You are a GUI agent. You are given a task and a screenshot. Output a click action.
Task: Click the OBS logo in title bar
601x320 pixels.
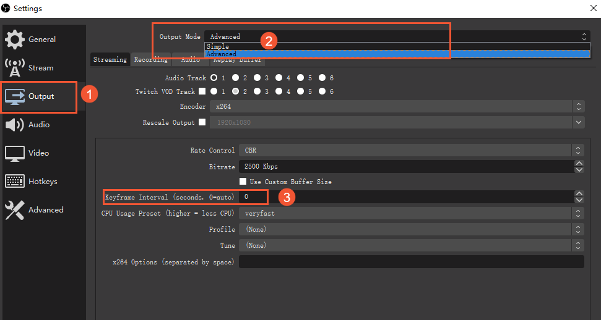point(6,8)
